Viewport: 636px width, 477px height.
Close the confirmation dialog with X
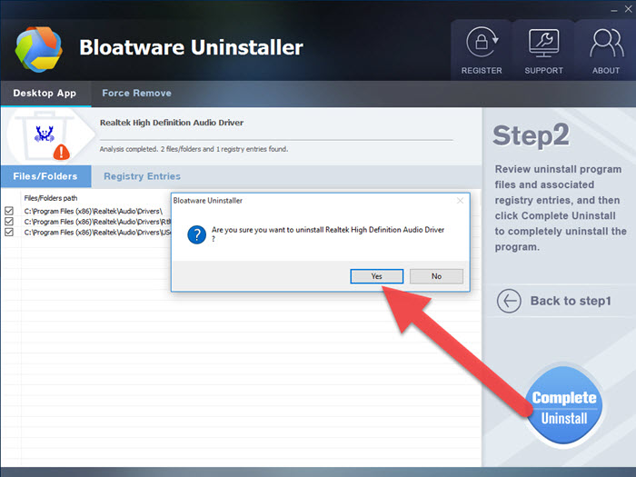(460, 201)
